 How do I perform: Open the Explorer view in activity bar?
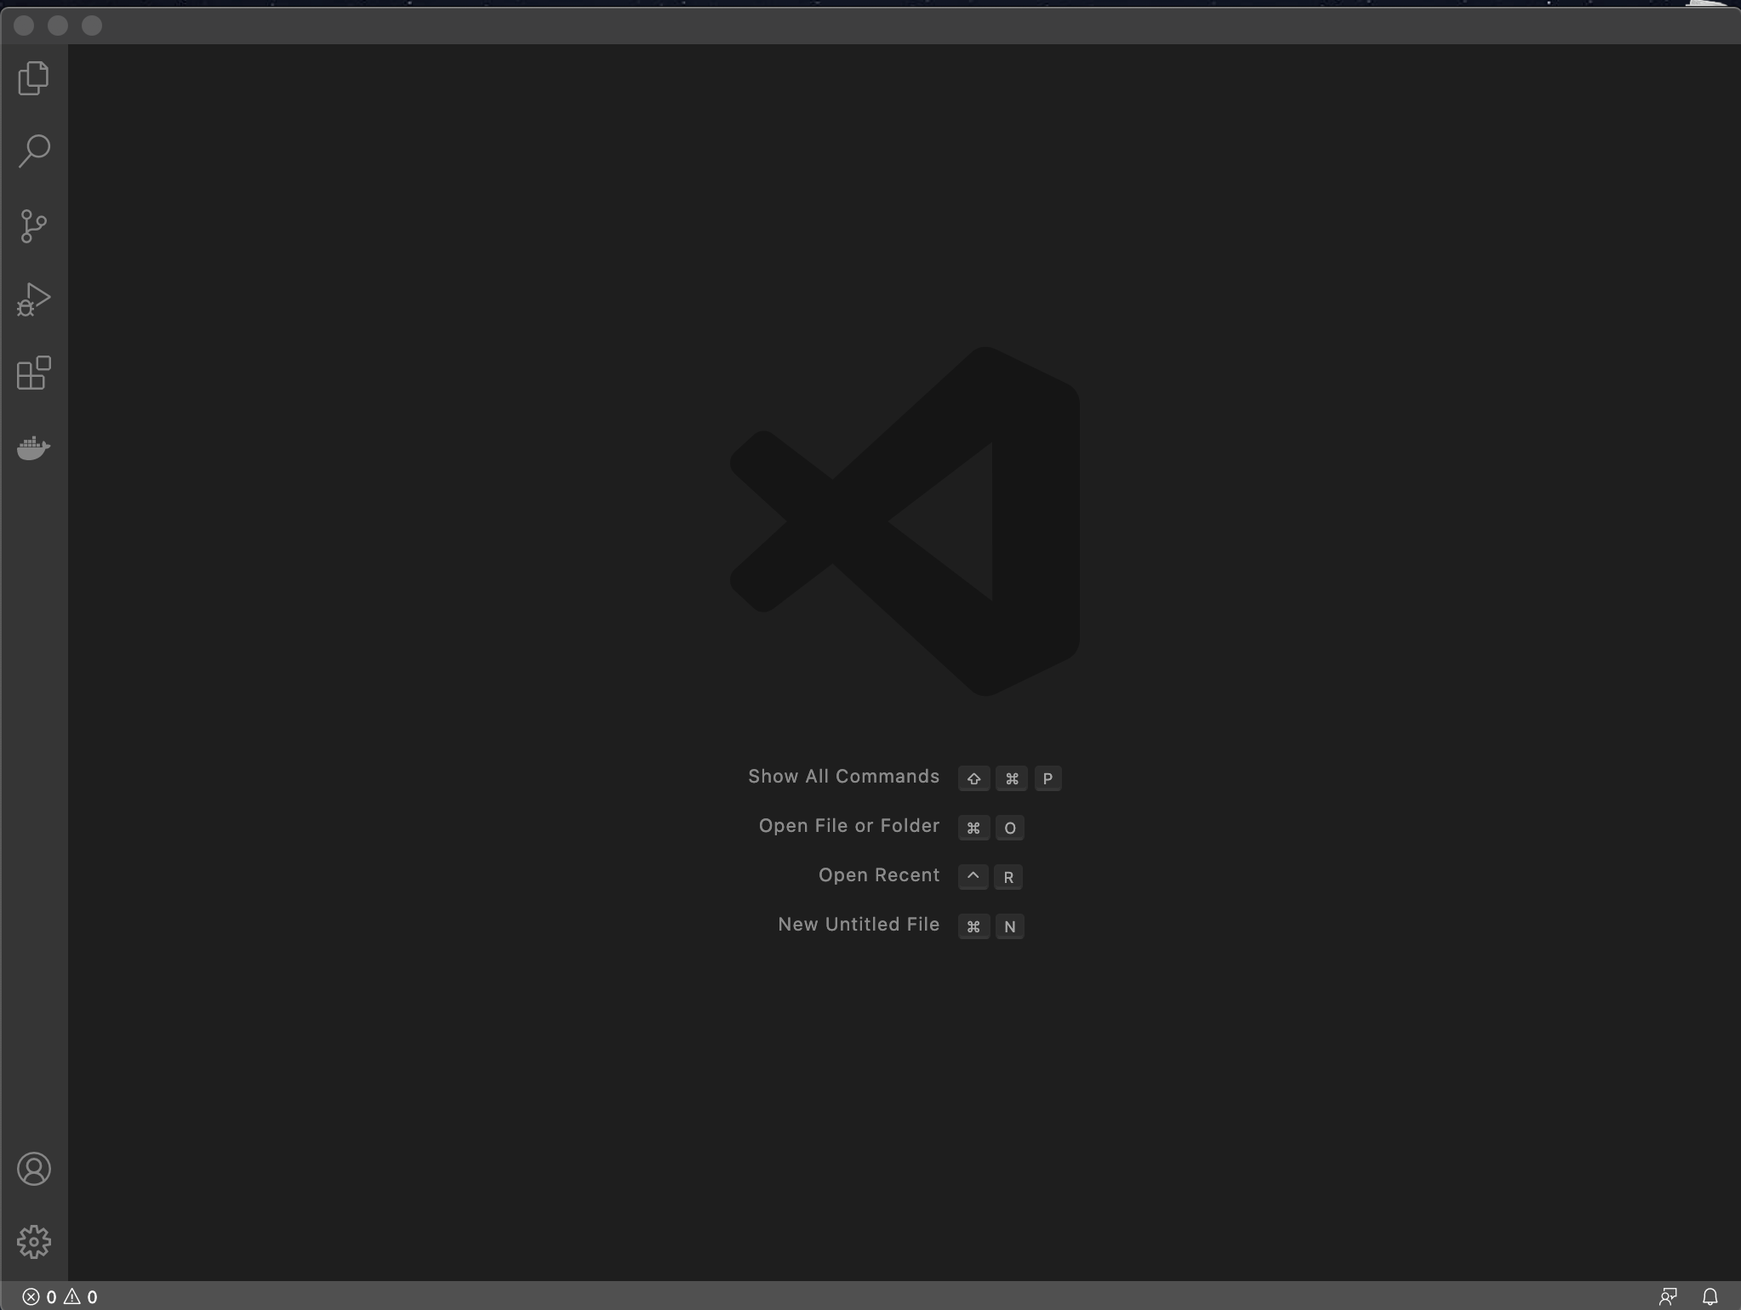(x=34, y=78)
